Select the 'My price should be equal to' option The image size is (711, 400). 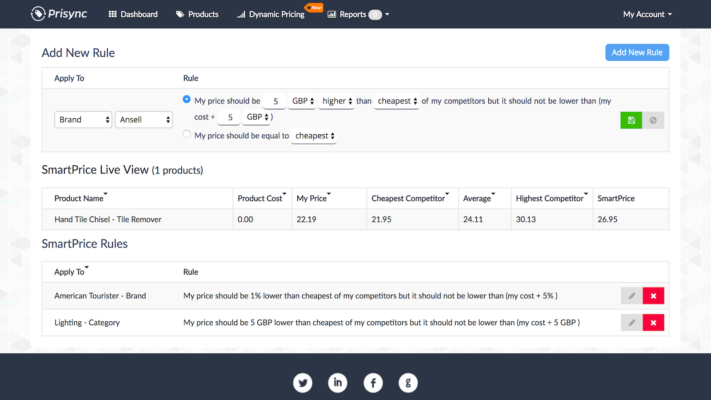pos(187,134)
